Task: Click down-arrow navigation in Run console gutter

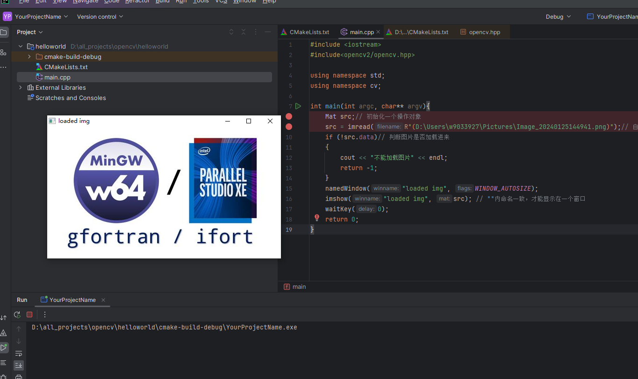Action: pos(19,341)
